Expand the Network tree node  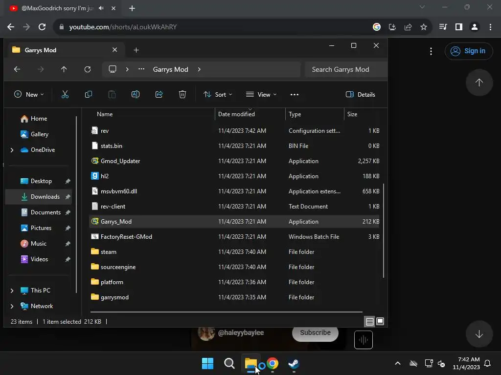click(x=12, y=306)
